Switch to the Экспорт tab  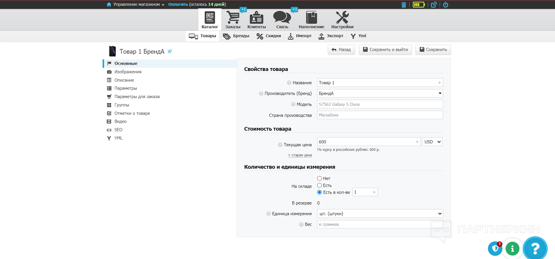[x=331, y=36]
